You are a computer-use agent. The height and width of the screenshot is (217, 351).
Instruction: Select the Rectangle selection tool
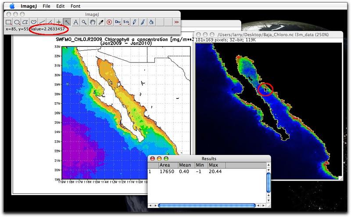pyautogui.click(x=8, y=22)
